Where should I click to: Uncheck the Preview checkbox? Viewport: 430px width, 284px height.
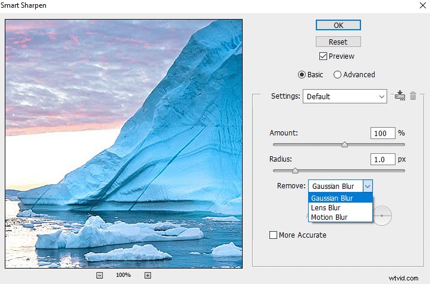point(323,56)
